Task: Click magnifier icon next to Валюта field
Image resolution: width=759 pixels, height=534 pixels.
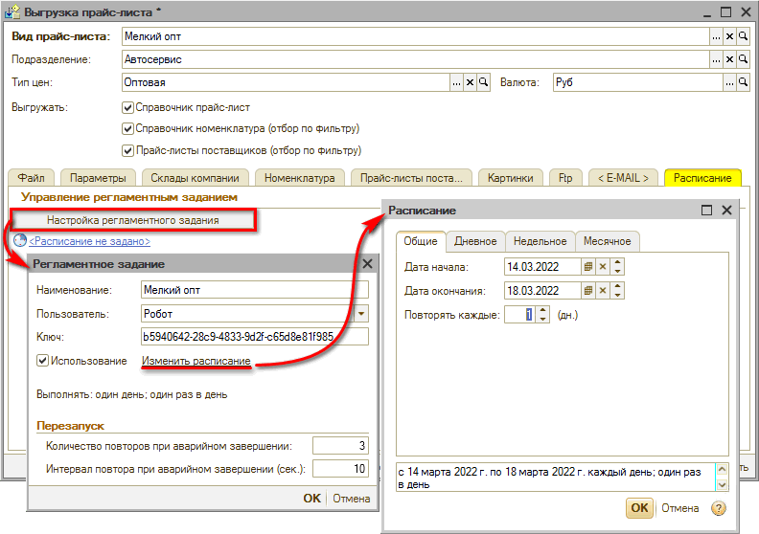Action: coord(742,82)
